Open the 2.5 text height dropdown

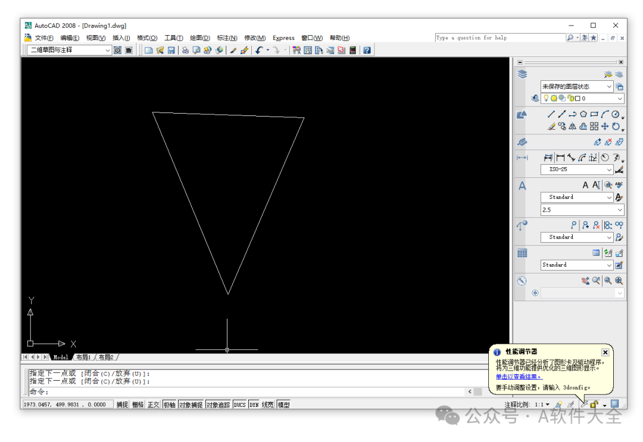click(582, 210)
